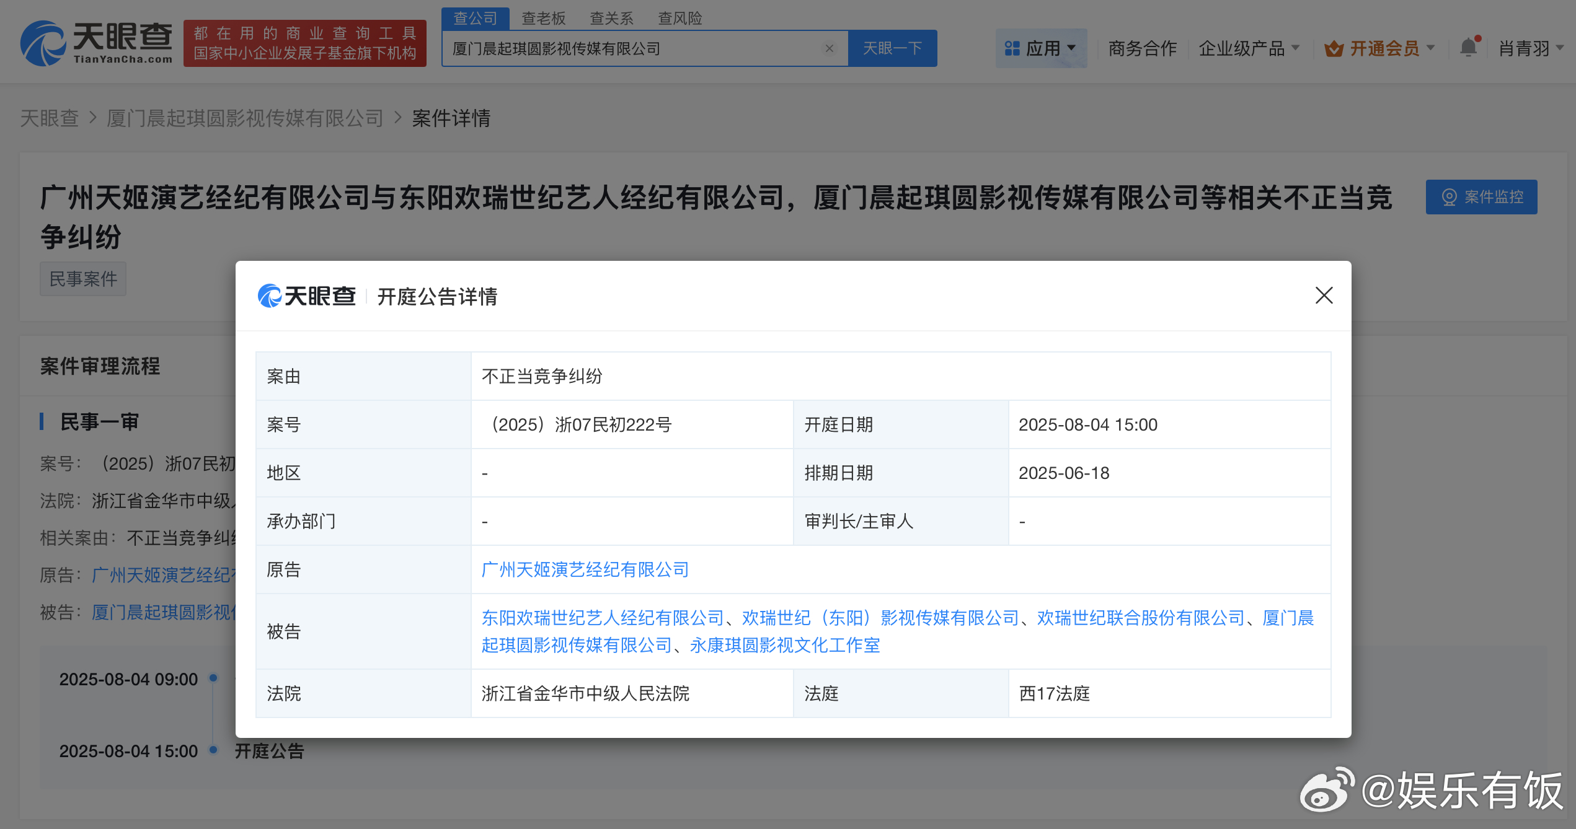The image size is (1576, 829).
Task: Open defendant 东阳欢瑞世纪艺人经纪有限公司 link
Action: (603, 618)
